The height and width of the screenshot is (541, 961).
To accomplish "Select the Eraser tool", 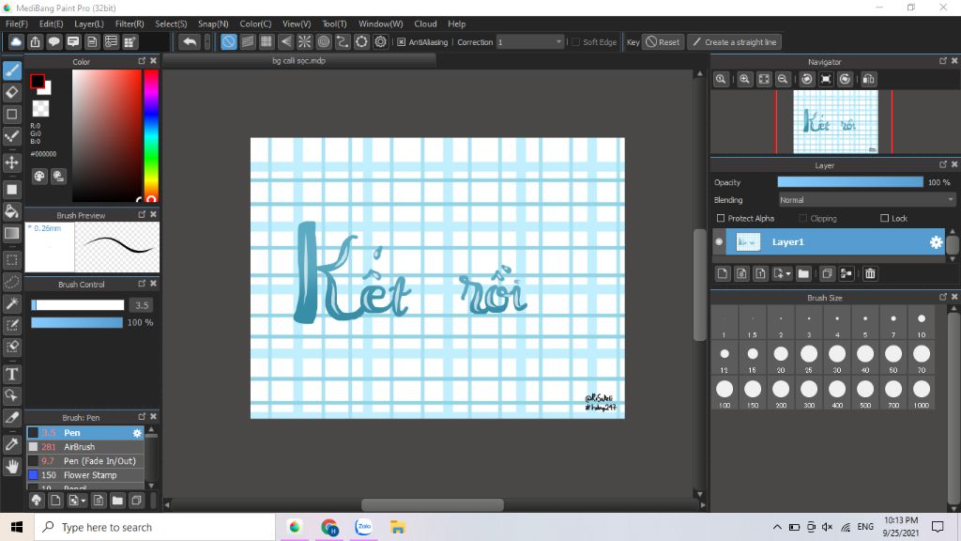I will [x=11, y=92].
